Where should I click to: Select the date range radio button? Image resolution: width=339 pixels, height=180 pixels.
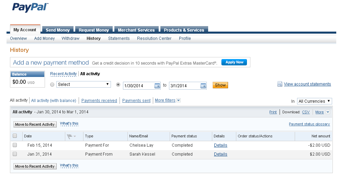[118, 85]
